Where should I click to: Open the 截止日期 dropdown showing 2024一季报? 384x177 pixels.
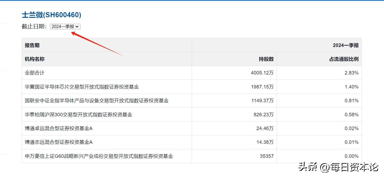click(65, 26)
